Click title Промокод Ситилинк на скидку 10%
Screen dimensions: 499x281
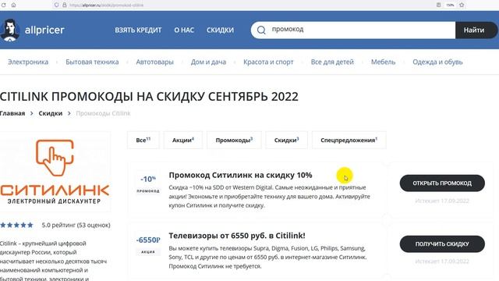(x=240, y=175)
